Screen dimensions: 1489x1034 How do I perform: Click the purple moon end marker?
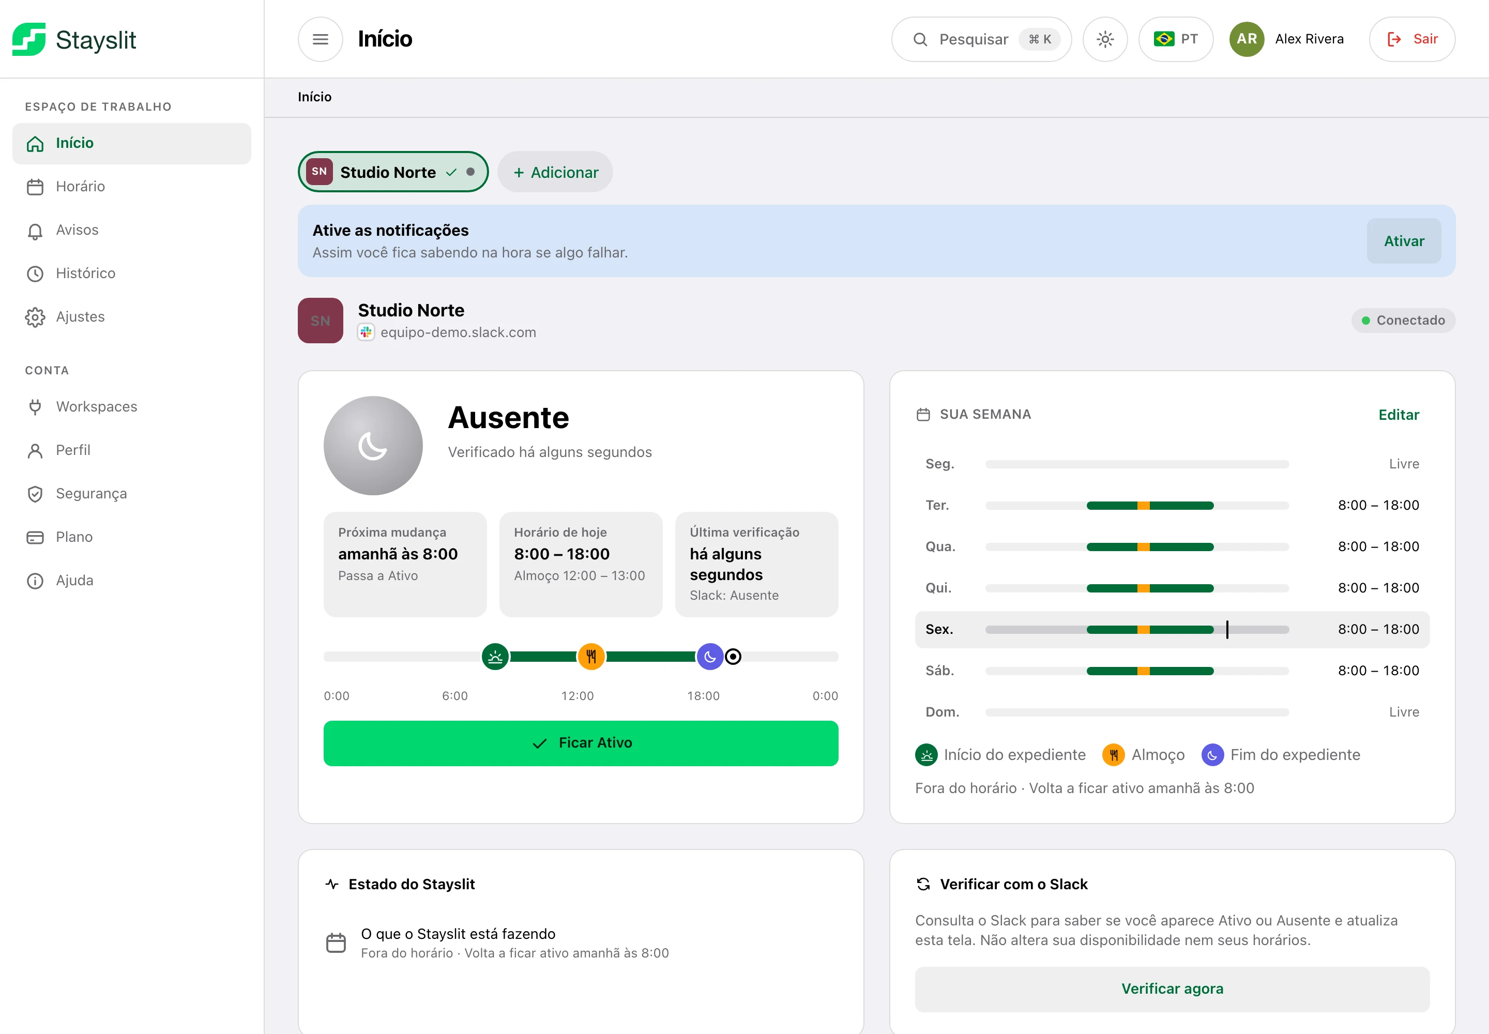[x=710, y=657]
